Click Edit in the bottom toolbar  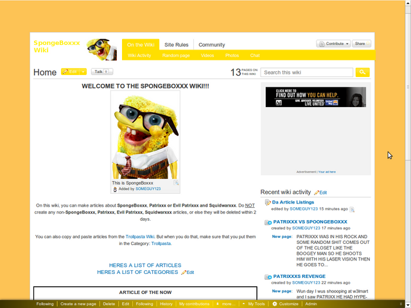[x=125, y=304]
